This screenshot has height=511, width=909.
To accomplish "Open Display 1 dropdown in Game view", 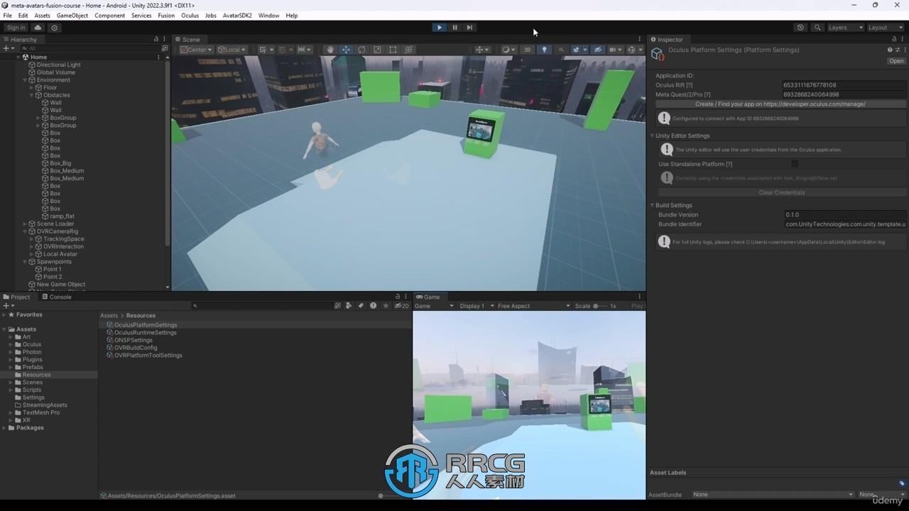I will point(477,306).
